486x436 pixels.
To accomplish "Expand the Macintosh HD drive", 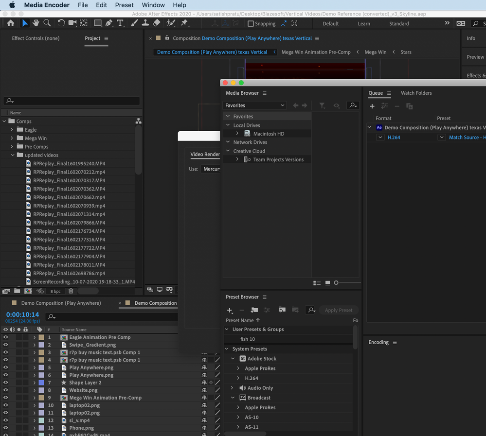I will click(237, 134).
